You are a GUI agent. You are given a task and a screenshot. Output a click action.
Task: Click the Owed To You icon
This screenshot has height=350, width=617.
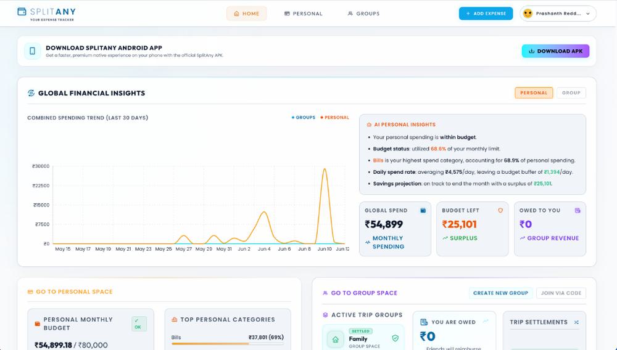click(x=578, y=211)
